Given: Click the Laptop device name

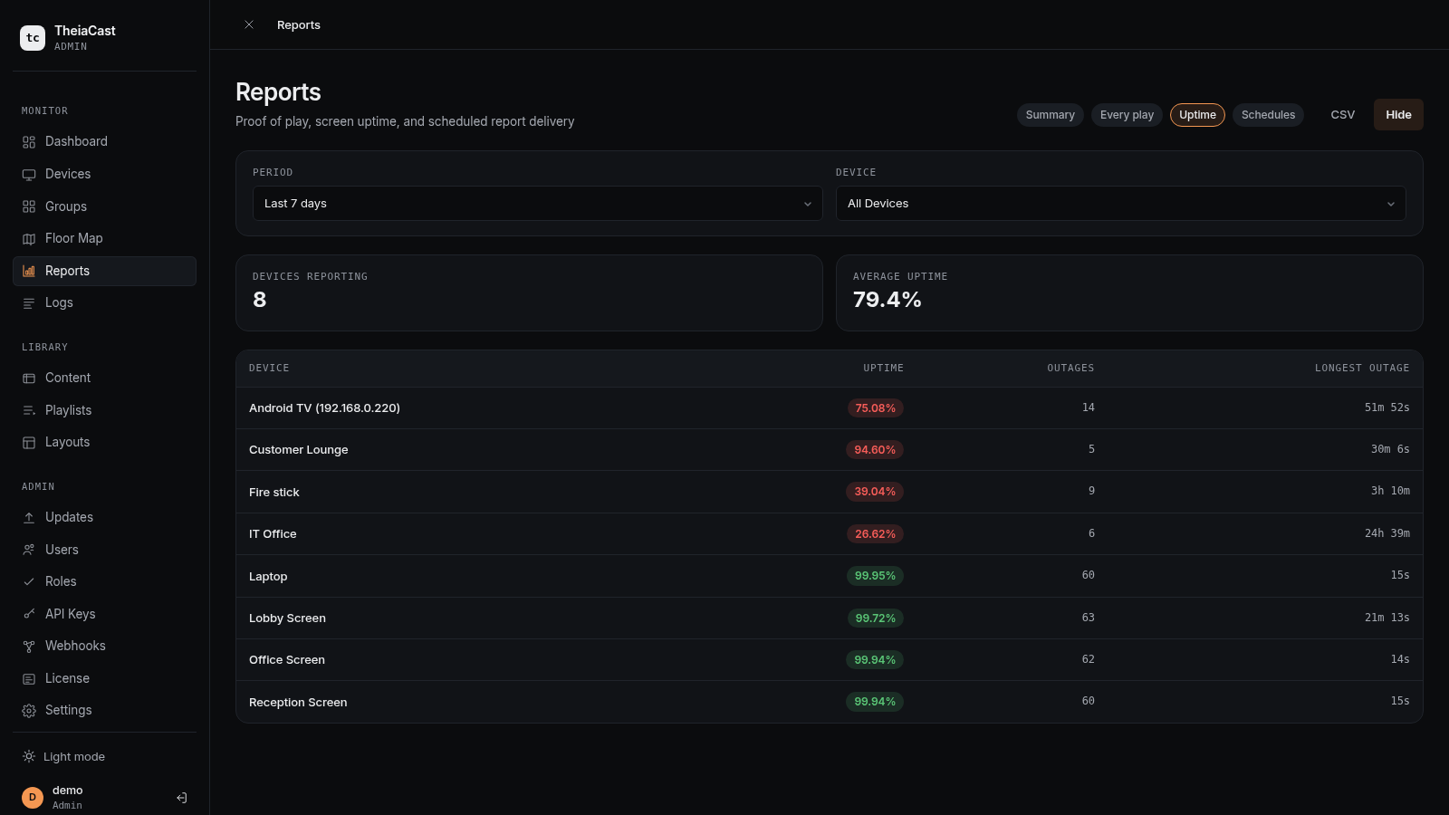Looking at the screenshot, I should point(268,577).
